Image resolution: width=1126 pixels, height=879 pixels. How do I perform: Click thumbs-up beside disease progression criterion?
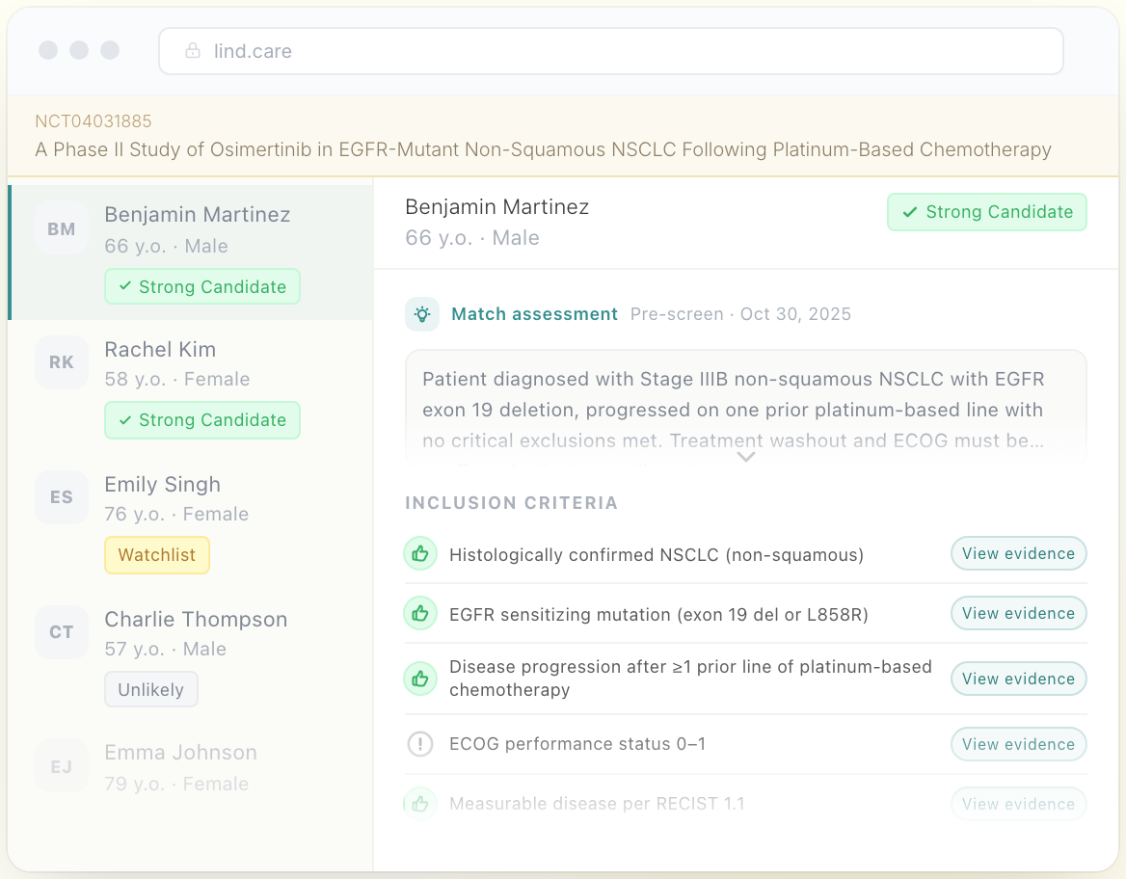[x=420, y=678]
